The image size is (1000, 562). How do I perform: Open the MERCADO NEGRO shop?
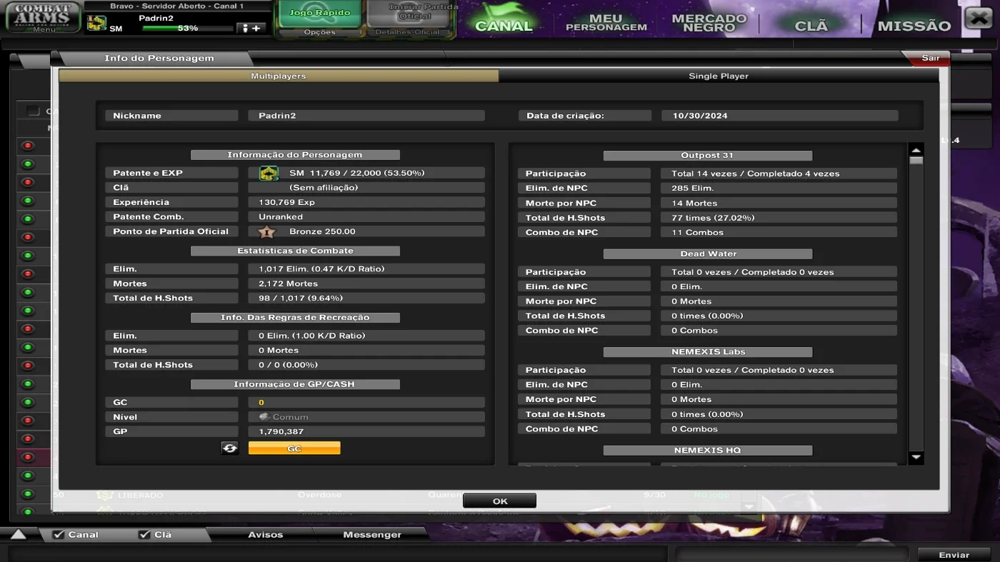click(709, 23)
